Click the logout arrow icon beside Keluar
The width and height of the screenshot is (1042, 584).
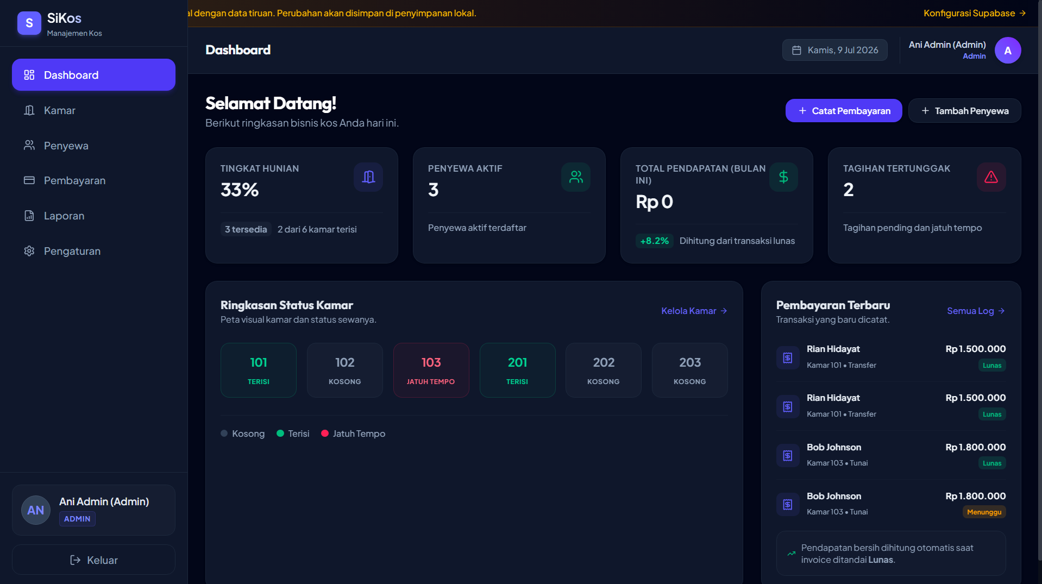coord(76,560)
